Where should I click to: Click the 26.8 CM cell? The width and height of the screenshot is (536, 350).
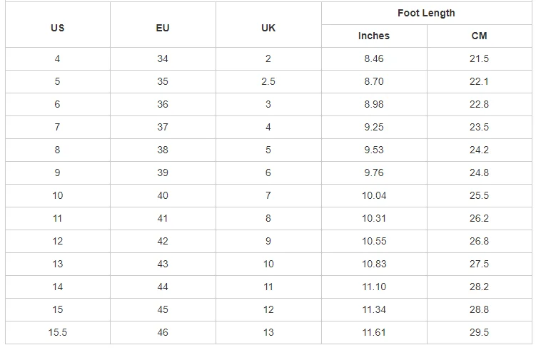click(479, 241)
